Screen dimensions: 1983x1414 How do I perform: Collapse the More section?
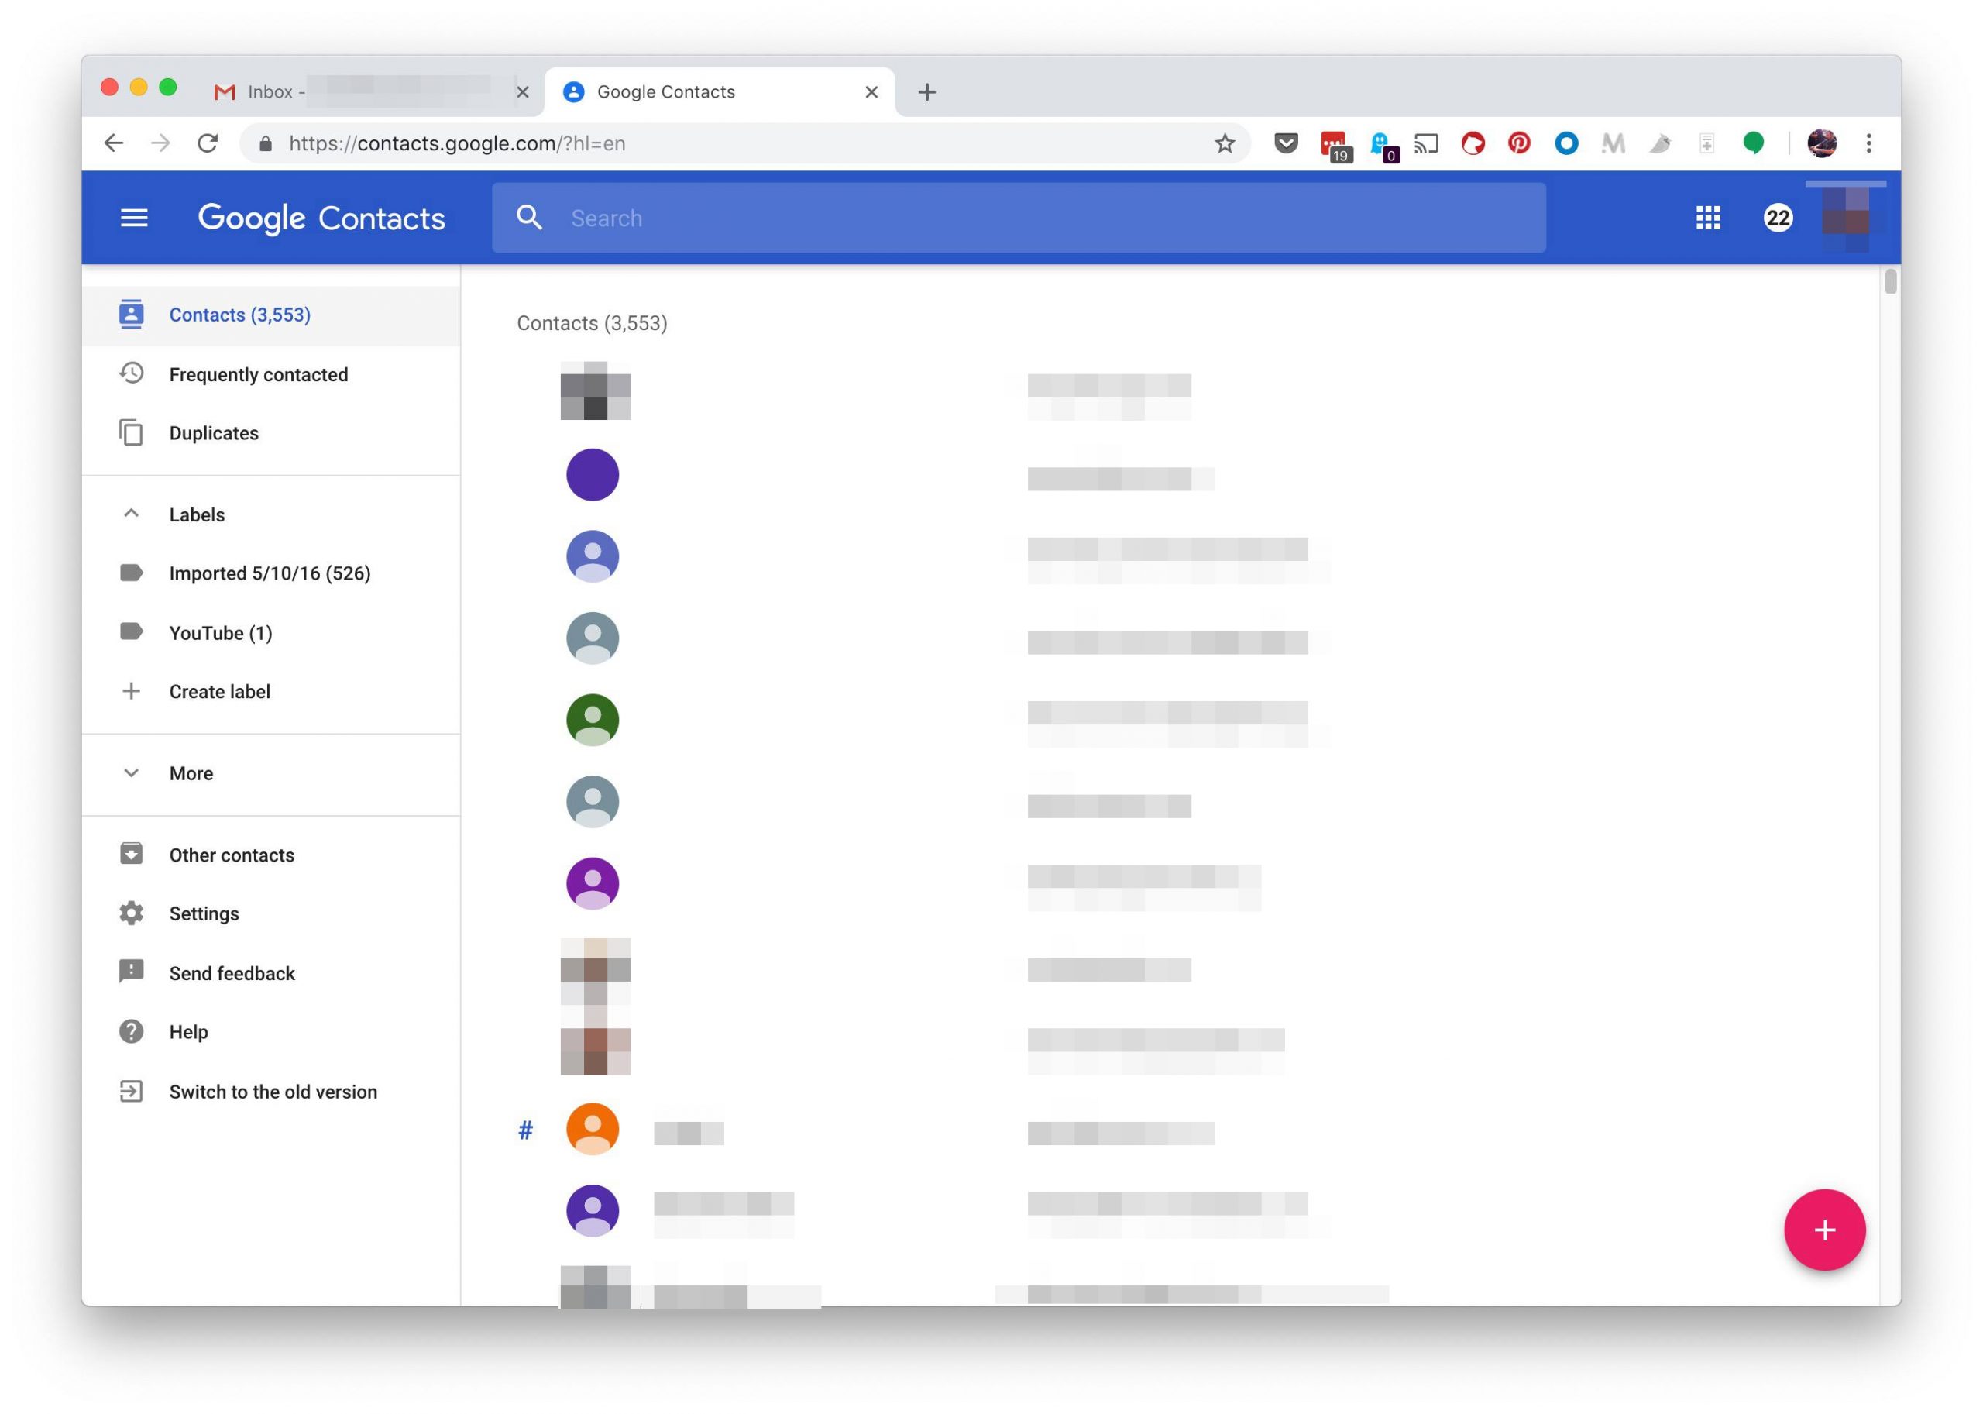(133, 771)
